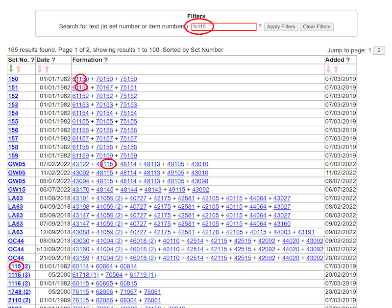Image resolution: width=392 pixels, height=308 pixels.
Task: Click the help question mark next to Formation
Action: point(105,60)
